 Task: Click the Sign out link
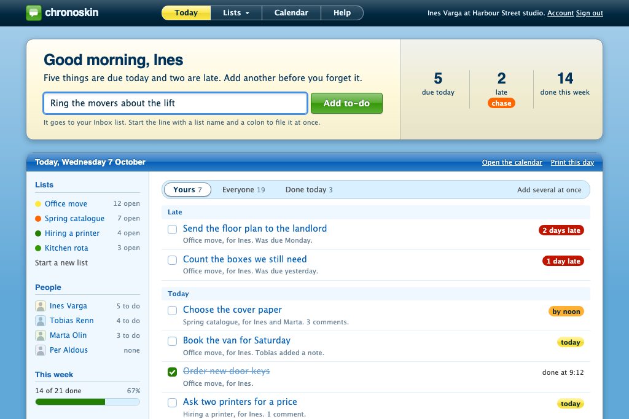click(589, 13)
